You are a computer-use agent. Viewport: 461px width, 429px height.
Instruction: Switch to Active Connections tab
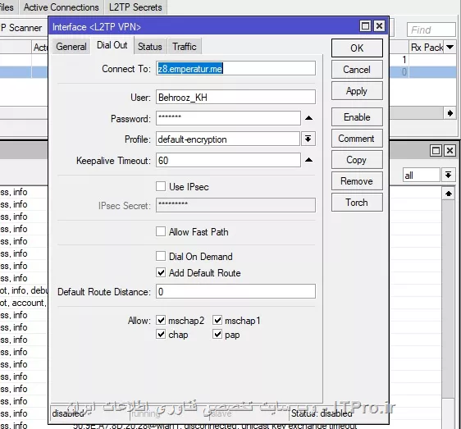point(62,7)
